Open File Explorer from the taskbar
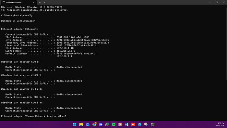The height and width of the screenshot is (128, 227). [x=81, y=124]
